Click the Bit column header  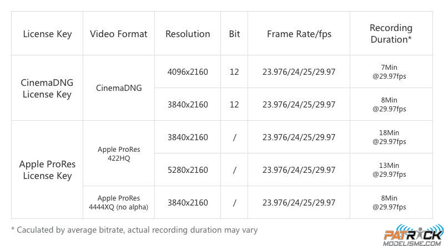coord(234,34)
